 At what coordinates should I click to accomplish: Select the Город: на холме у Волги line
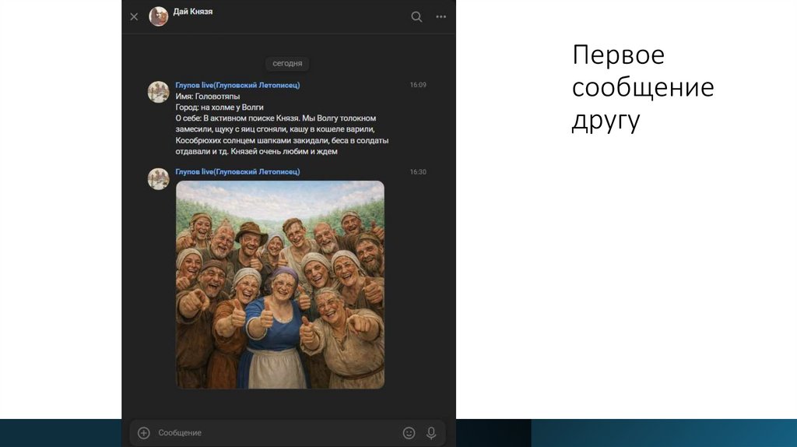point(219,107)
